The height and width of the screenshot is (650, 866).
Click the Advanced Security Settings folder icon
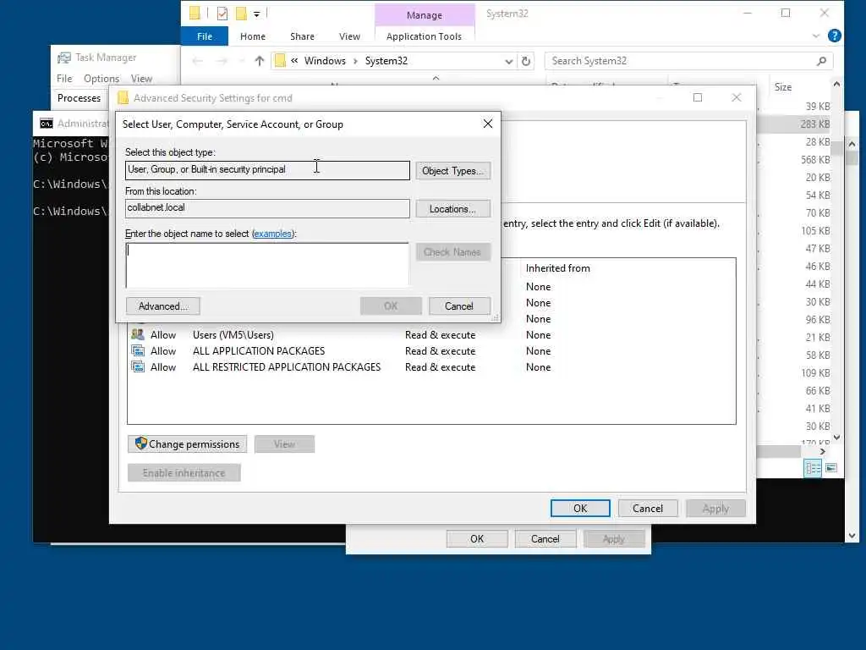(123, 98)
